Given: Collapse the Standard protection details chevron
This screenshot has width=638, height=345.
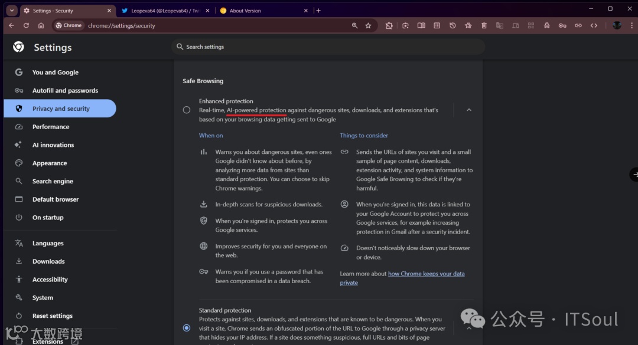Looking at the screenshot, I should (468, 328).
